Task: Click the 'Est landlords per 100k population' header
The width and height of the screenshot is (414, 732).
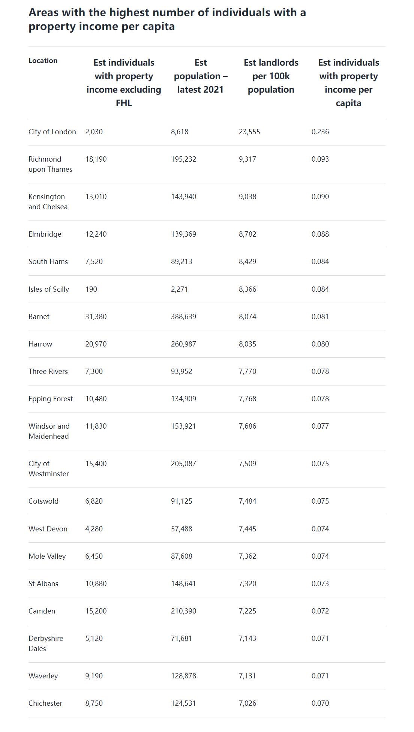Action: pos(271,76)
